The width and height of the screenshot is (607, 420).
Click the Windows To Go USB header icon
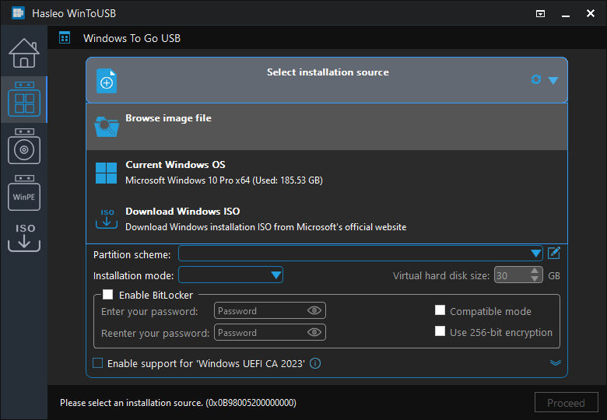[65, 38]
